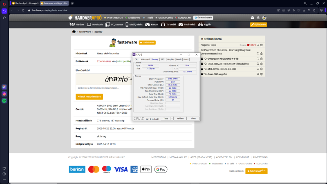Click the Adatok megjelenítése button
The width and height of the screenshot is (327, 184).
[x=89, y=96]
